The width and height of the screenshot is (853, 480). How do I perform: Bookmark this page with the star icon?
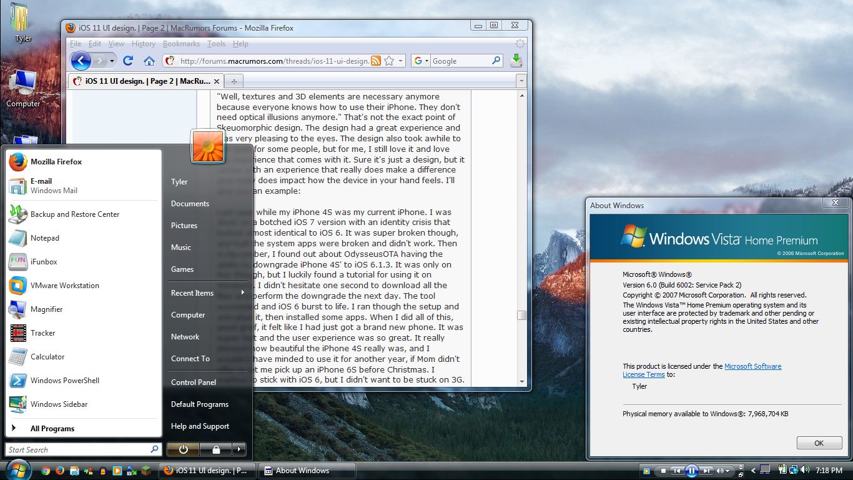coord(389,61)
